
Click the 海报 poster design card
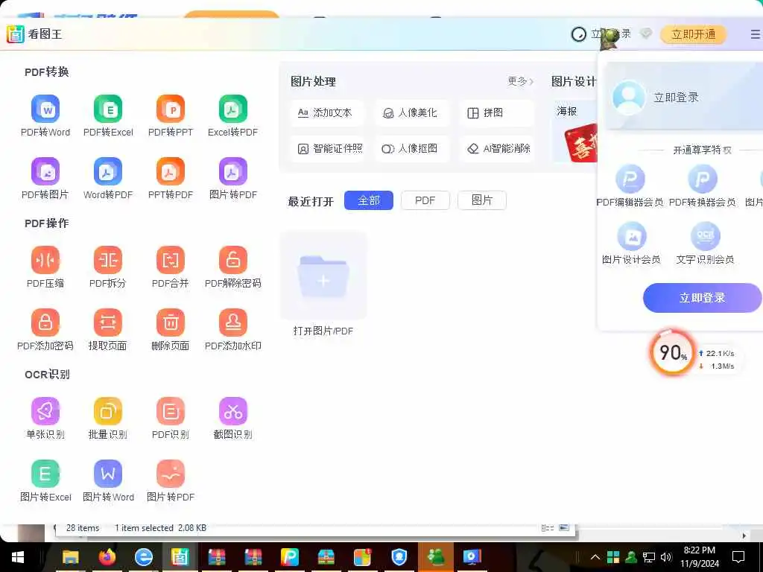[575, 131]
